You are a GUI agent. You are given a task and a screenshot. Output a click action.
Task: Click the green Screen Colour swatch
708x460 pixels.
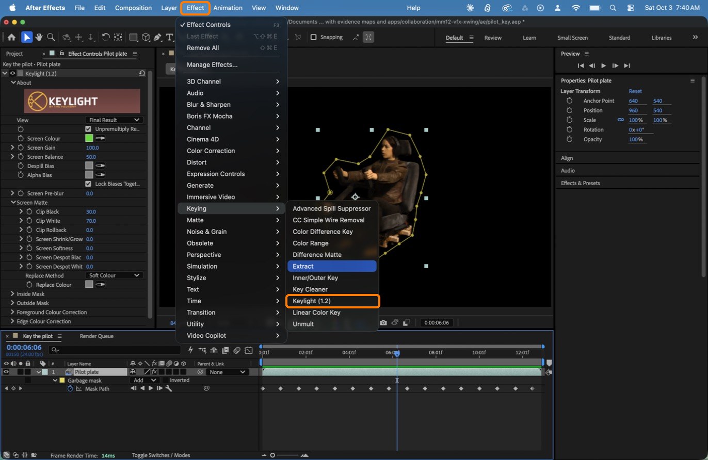(89, 138)
